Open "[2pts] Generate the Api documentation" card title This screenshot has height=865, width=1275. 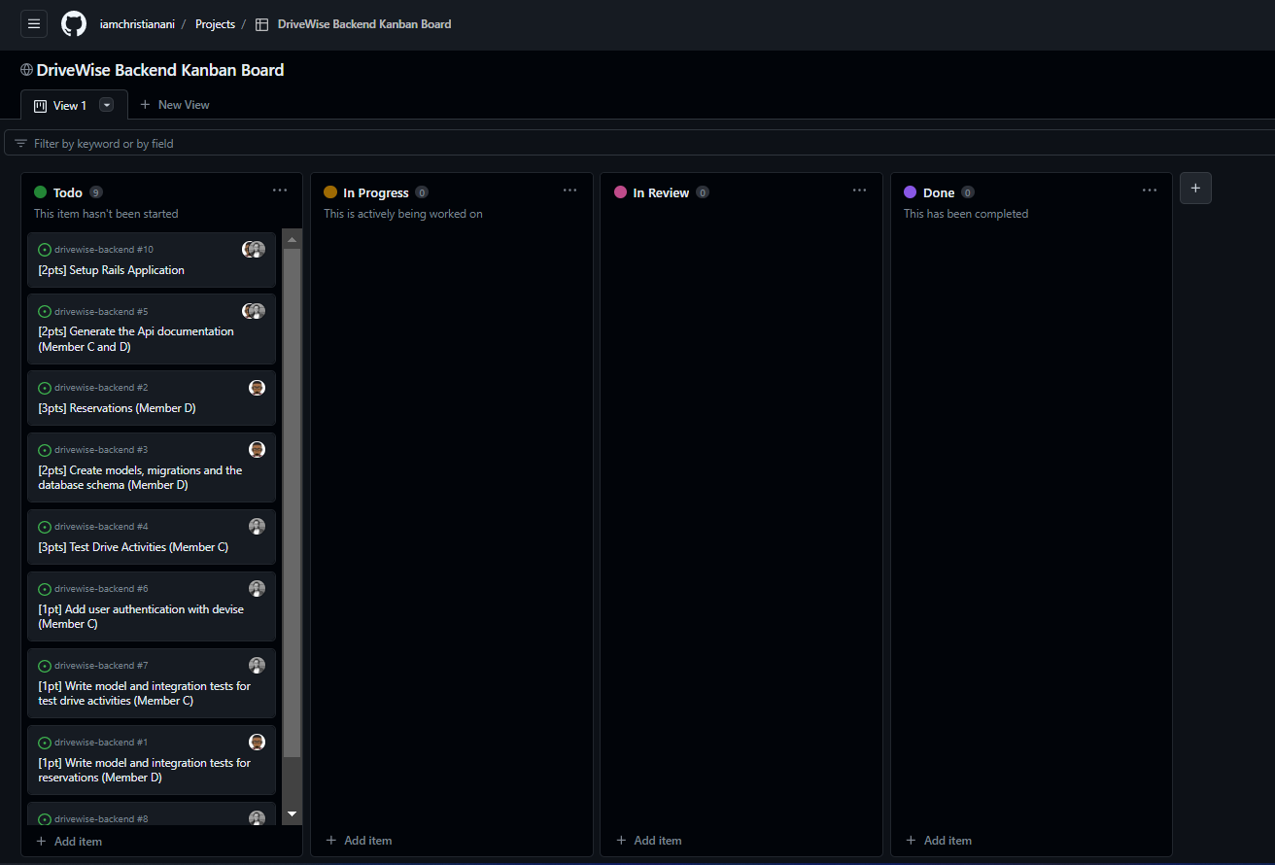coord(136,339)
